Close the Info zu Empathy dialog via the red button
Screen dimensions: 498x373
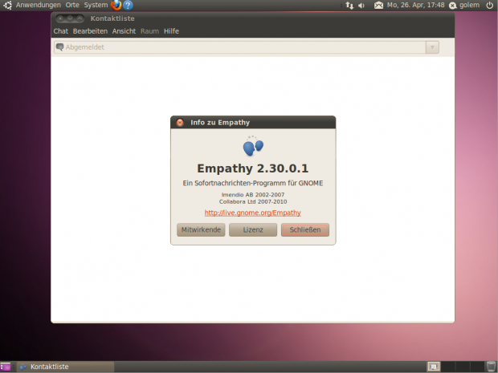click(x=180, y=123)
